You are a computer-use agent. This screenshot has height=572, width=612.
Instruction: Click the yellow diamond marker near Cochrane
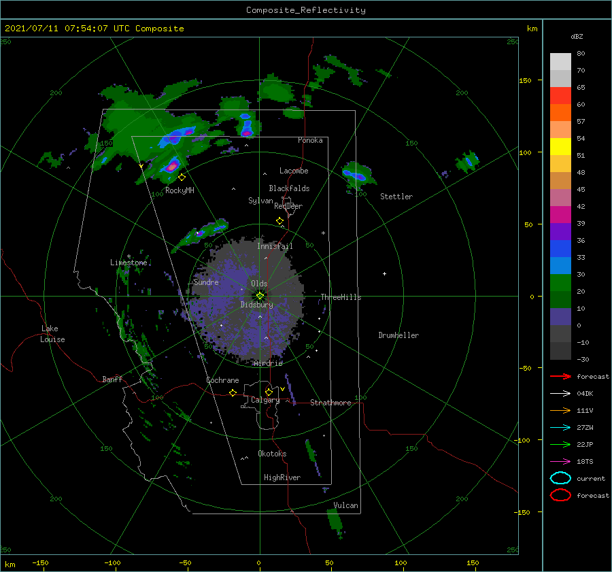233,392
